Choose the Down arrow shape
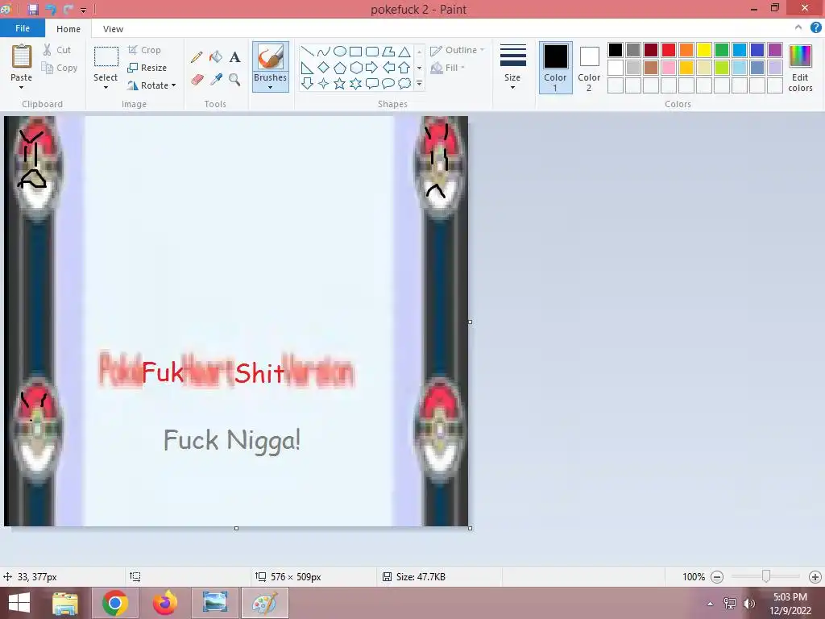 307,83
